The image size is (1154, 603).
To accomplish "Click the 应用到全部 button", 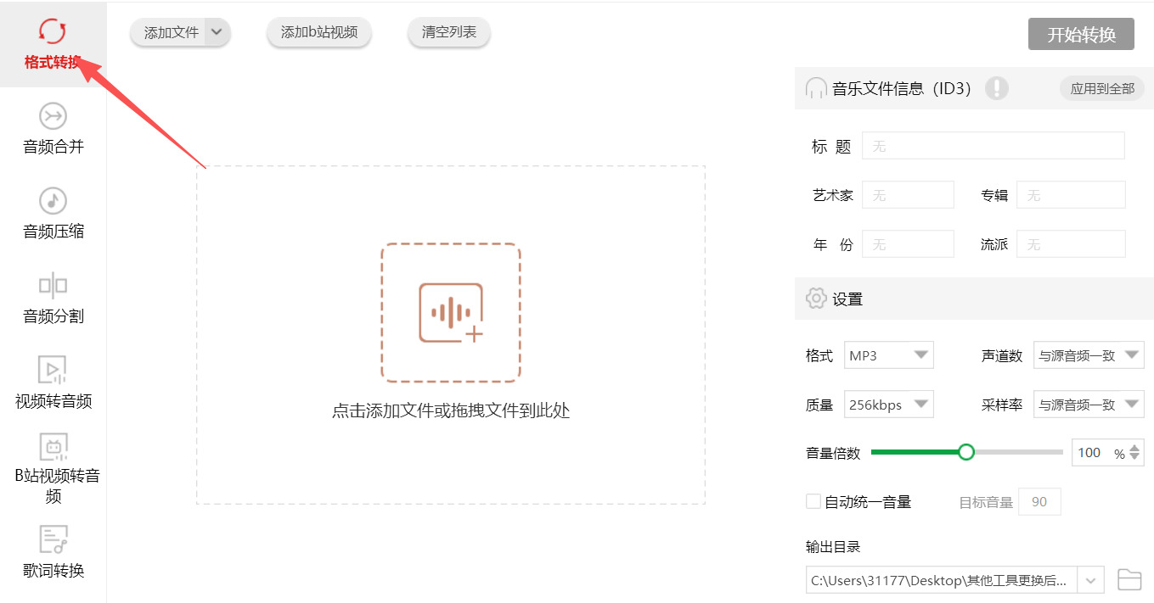I will (1102, 88).
